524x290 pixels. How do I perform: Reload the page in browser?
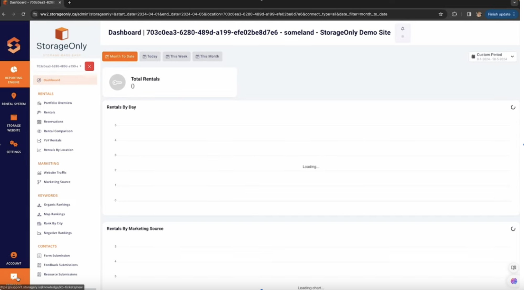(x=23, y=14)
